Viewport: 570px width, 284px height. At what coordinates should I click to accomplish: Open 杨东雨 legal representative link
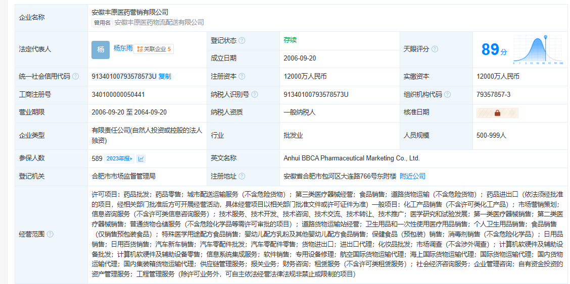click(x=123, y=48)
